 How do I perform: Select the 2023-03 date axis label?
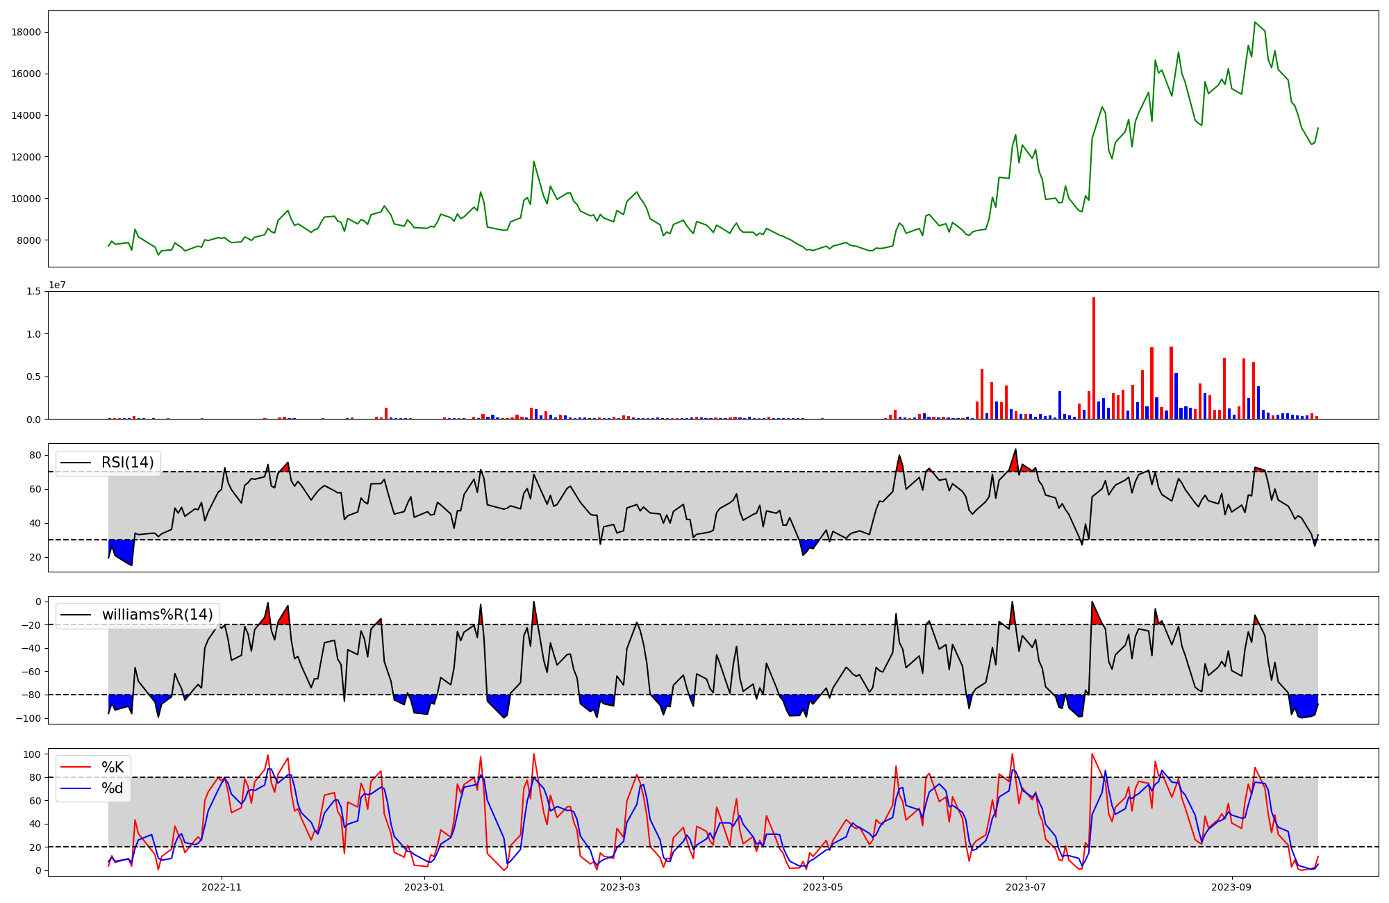click(619, 887)
